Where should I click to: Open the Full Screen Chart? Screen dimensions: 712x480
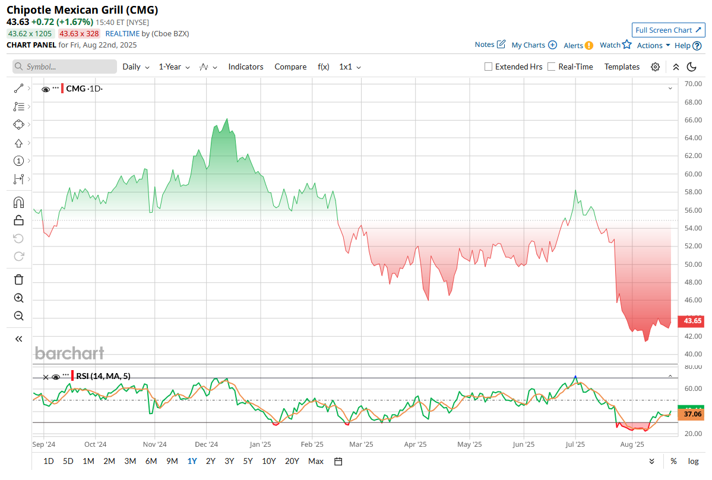(669, 30)
